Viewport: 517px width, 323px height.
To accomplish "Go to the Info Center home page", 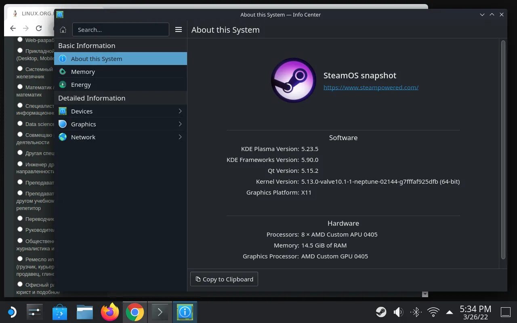I will 63,29.
